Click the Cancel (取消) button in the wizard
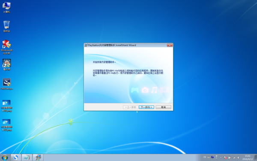Image resolution: width=257 pixels, height=161 pixels. [164, 107]
